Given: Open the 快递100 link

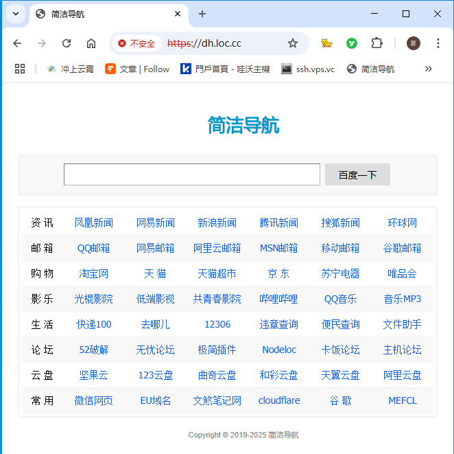Looking at the screenshot, I should click(94, 324).
